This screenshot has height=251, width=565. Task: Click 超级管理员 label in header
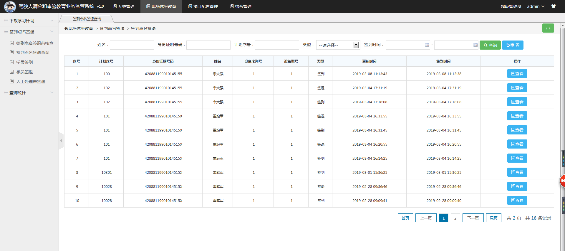[511, 6]
